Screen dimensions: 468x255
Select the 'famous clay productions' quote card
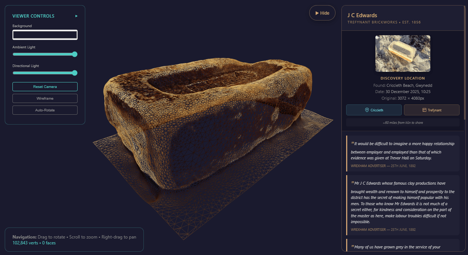pos(403,205)
